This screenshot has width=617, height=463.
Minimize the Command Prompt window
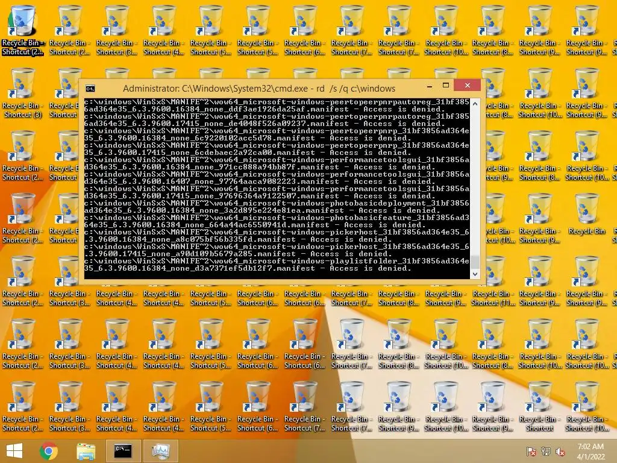(430, 86)
